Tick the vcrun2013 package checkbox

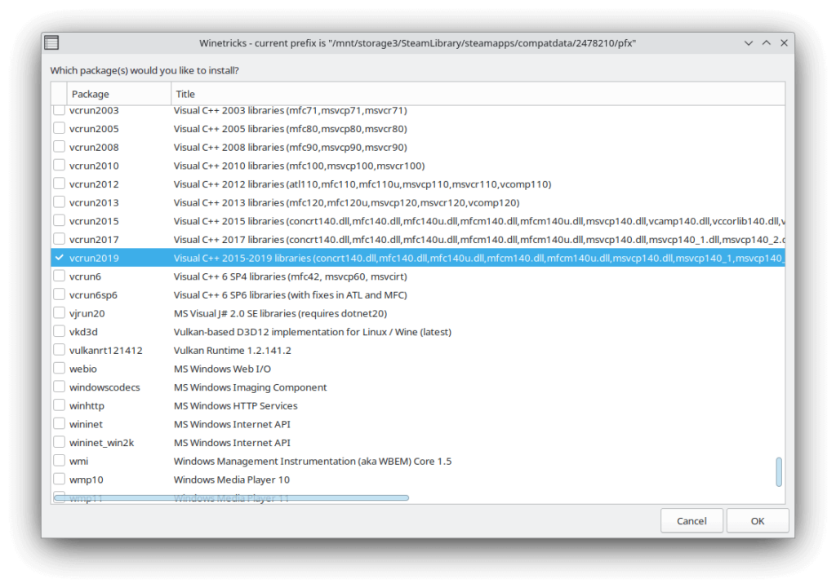point(59,202)
